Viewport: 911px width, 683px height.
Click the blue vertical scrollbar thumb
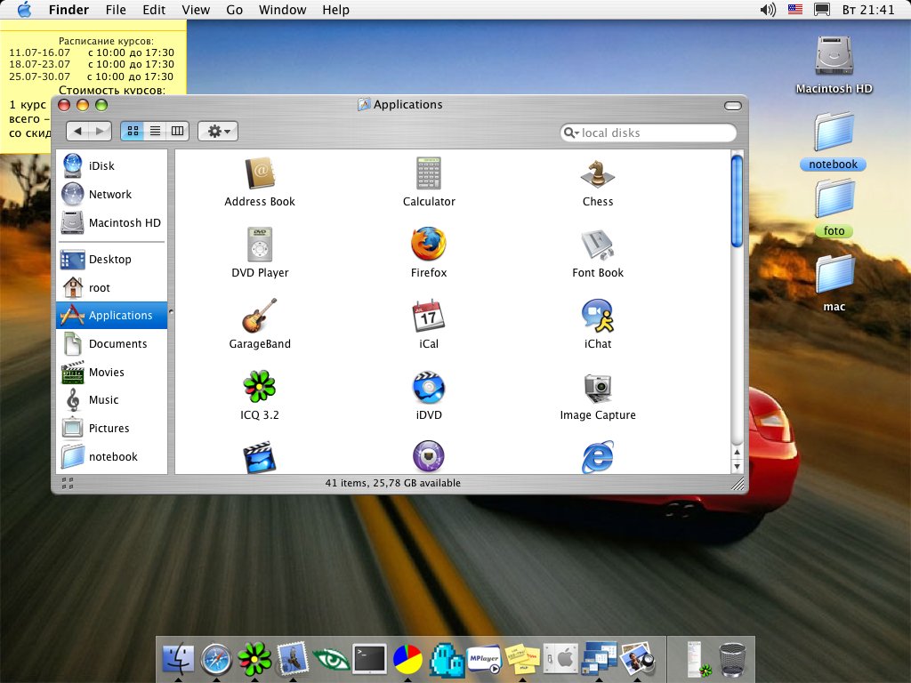[737, 202]
